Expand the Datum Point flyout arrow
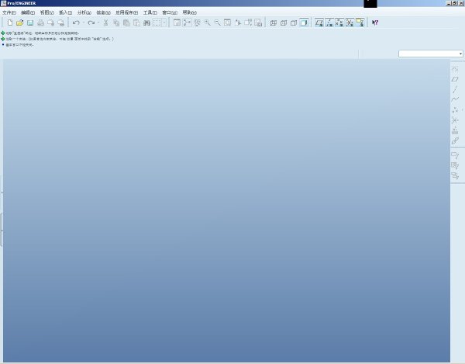The height and width of the screenshot is (364, 465). coord(462,110)
